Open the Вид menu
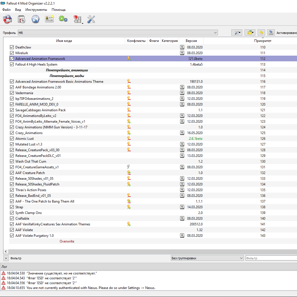 pos(18,9)
